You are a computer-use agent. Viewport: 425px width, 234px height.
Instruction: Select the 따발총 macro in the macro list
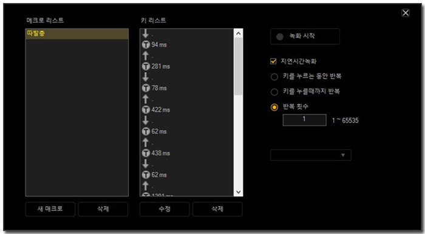coord(76,34)
